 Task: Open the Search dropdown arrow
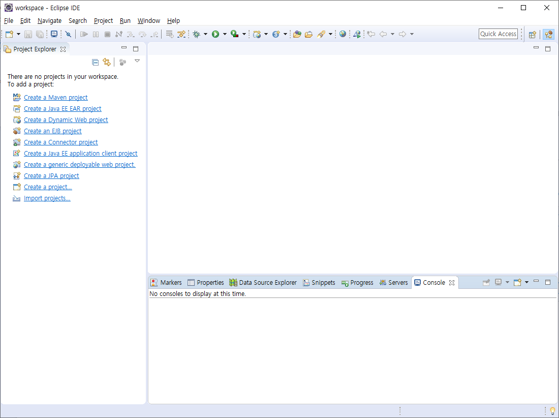pyautogui.click(x=330, y=34)
